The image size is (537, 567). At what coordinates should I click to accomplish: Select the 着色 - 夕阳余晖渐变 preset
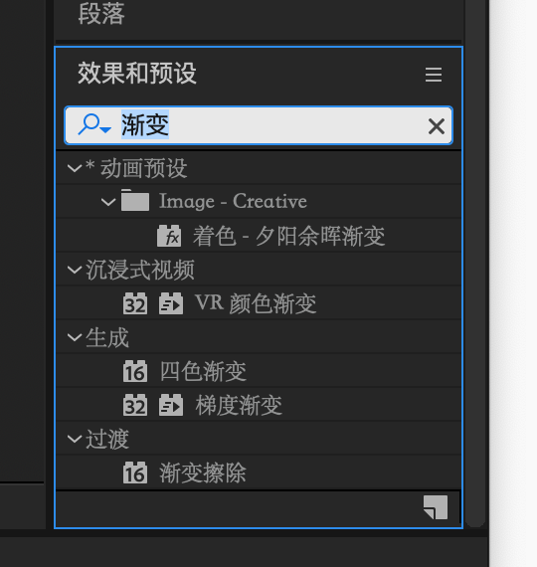pyautogui.click(x=288, y=236)
